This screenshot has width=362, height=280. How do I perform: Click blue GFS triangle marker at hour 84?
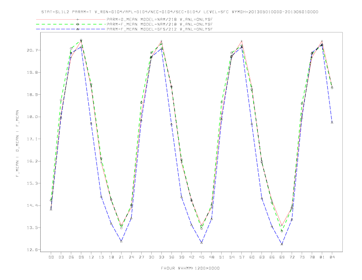click(332, 122)
